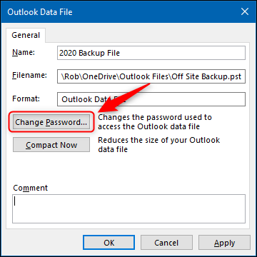Click the Filename: label
257x257 pixels.
[x=30, y=76]
